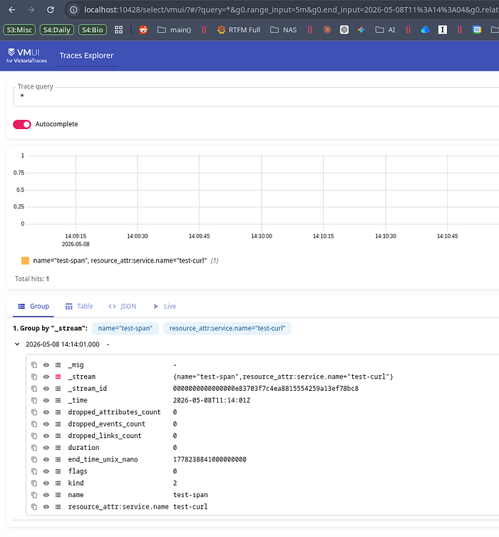Toggle visibility of the _stream field
The height and width of the screenshot is (537, 499).
46,377
